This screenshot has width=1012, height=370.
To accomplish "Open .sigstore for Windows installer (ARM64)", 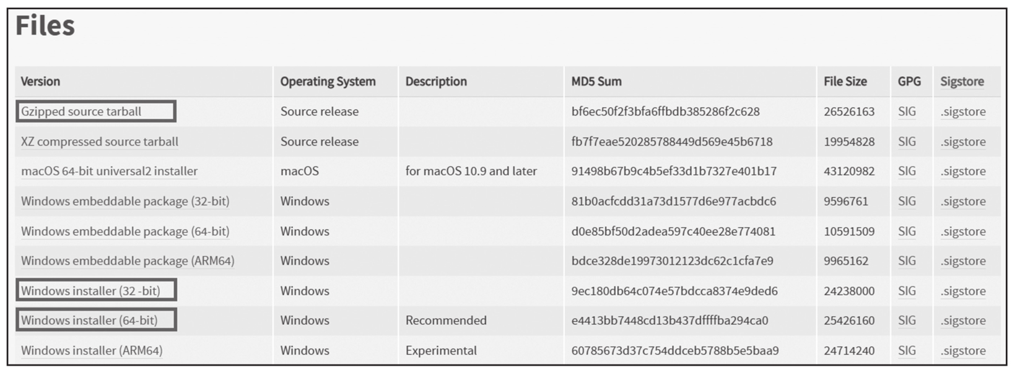I will [963, 351].
